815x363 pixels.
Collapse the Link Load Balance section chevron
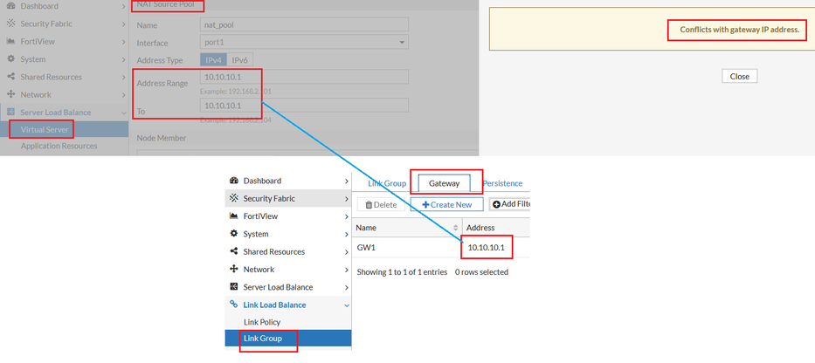coord(347,305)
